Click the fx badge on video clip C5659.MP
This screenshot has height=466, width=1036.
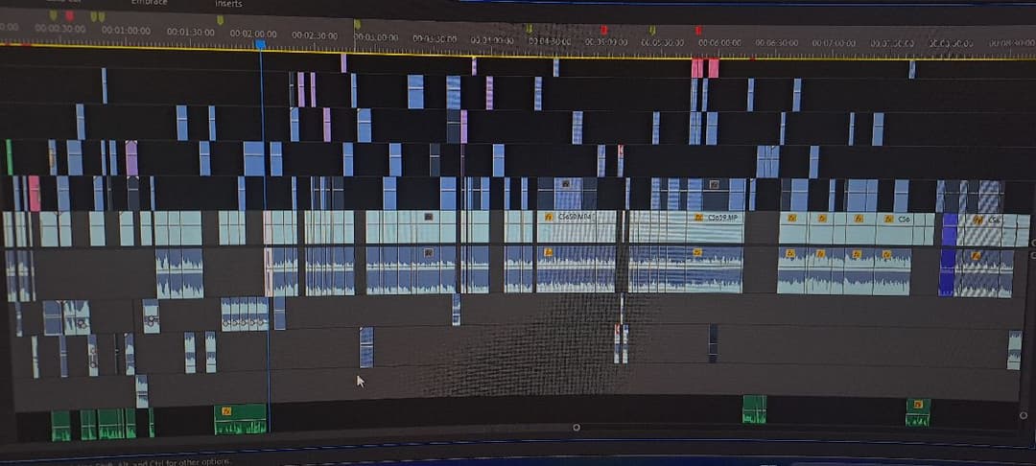[698, 217]
